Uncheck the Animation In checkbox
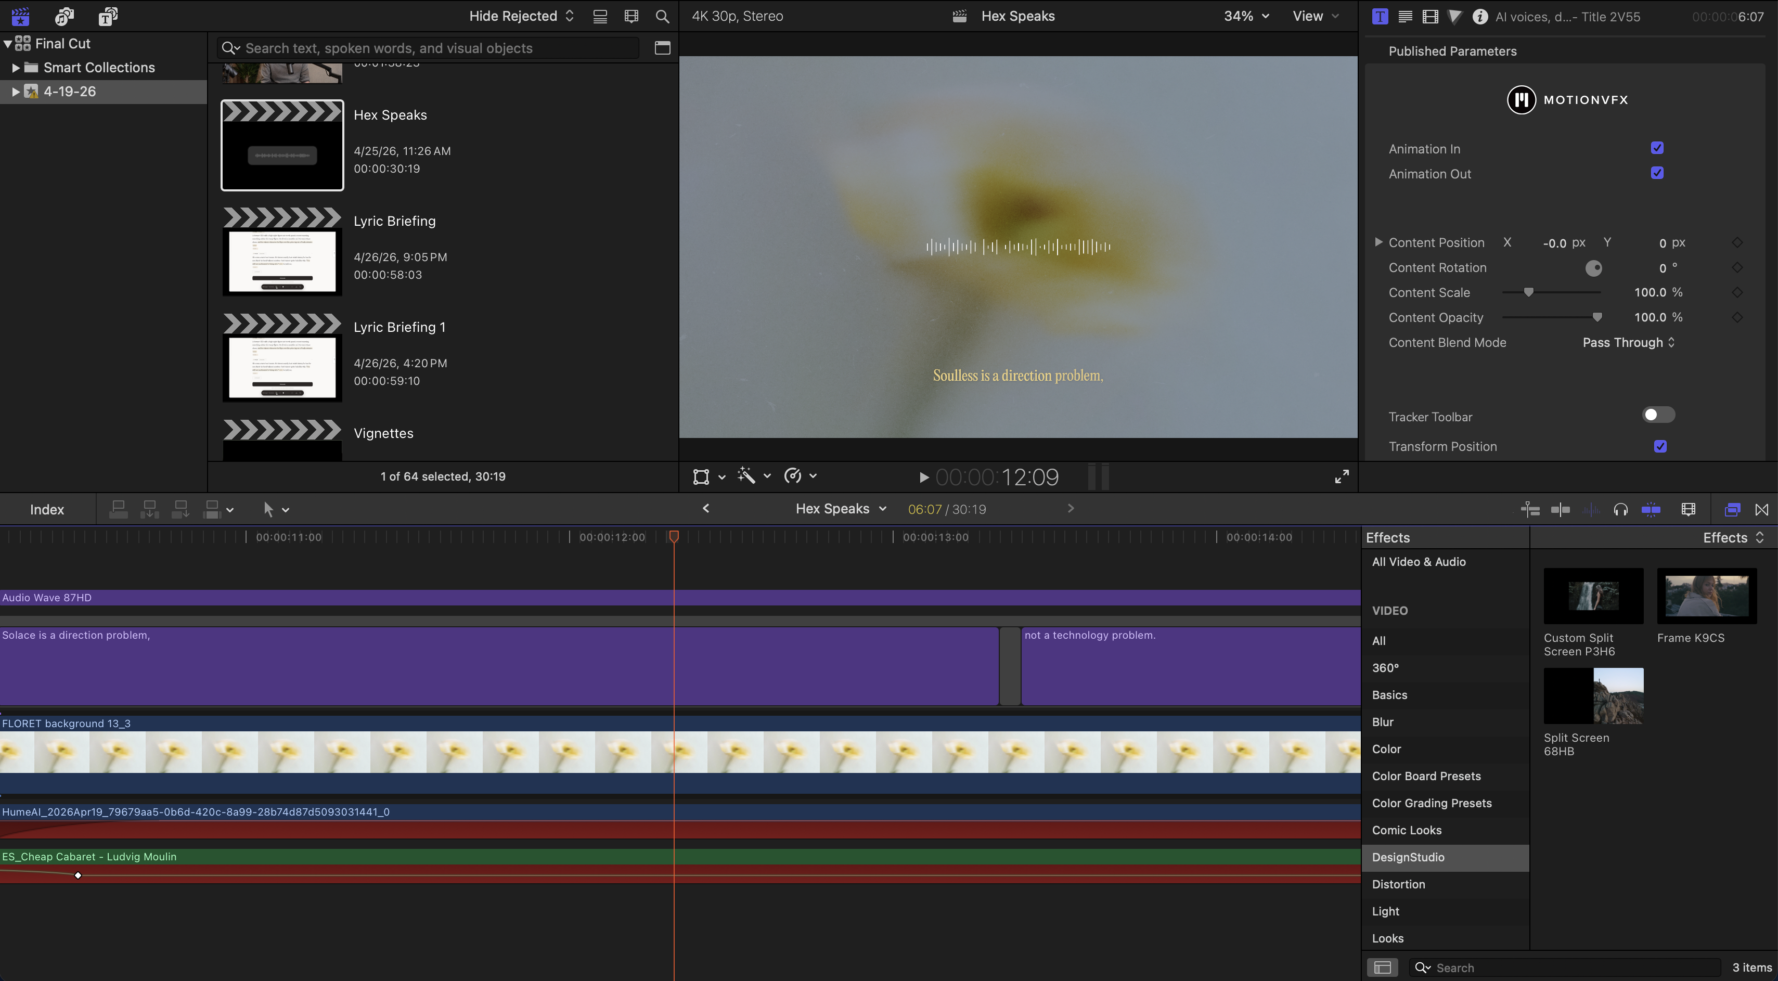This screenshot has width=1778, height=981. tap(1656, 148)
